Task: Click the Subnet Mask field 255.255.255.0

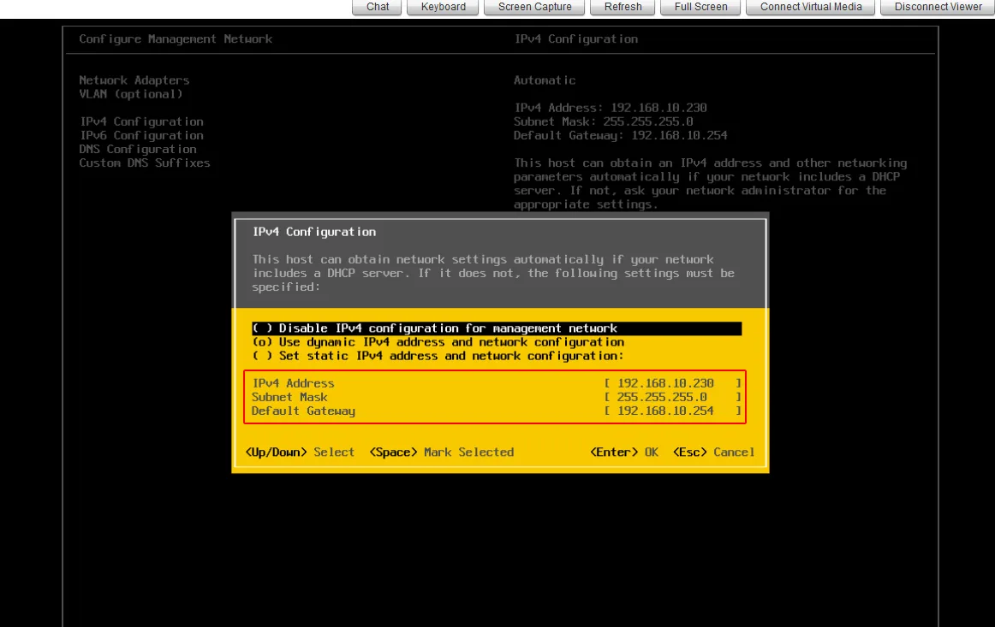Action: pyautogui.click(x=673, y=398)
